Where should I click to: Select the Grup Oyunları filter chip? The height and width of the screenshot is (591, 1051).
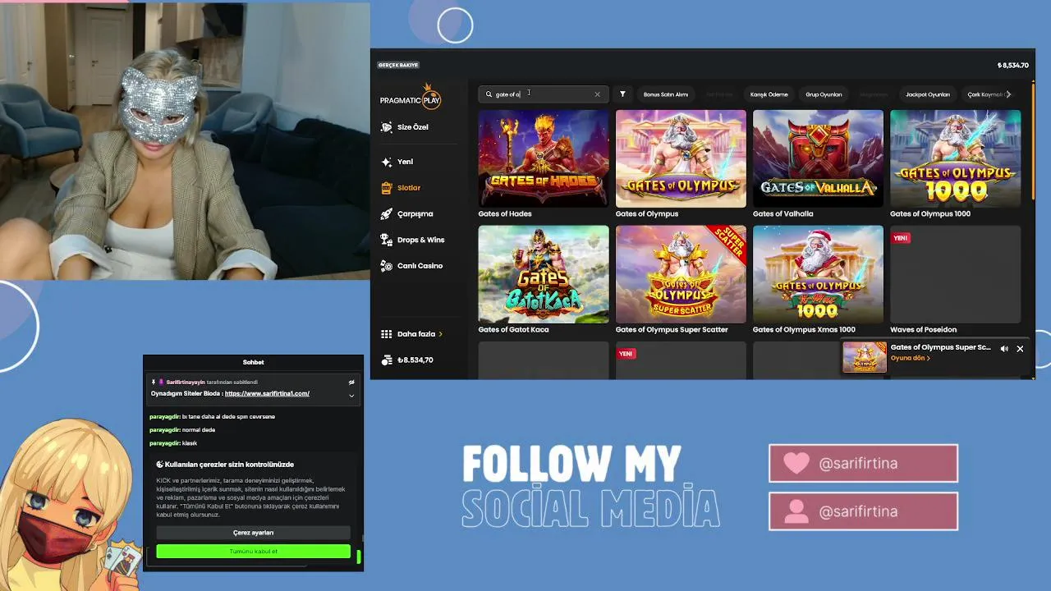824,94
